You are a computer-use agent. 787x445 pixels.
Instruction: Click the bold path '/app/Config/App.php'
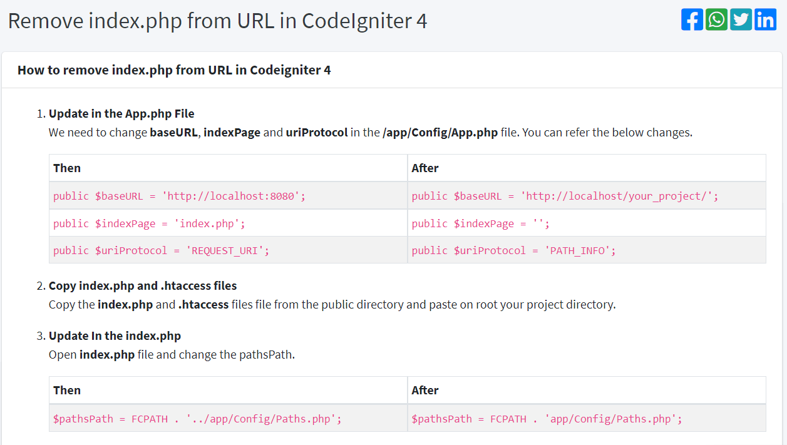pos(440,133)
